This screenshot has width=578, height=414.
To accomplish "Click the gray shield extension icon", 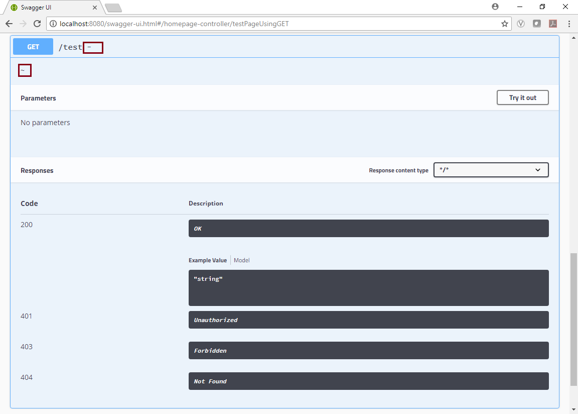I will [537, 24].
